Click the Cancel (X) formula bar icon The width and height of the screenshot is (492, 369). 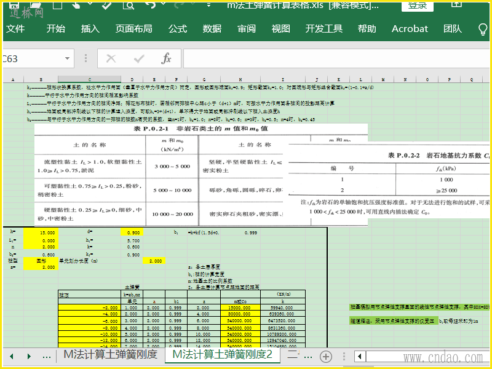pos(111,58)
